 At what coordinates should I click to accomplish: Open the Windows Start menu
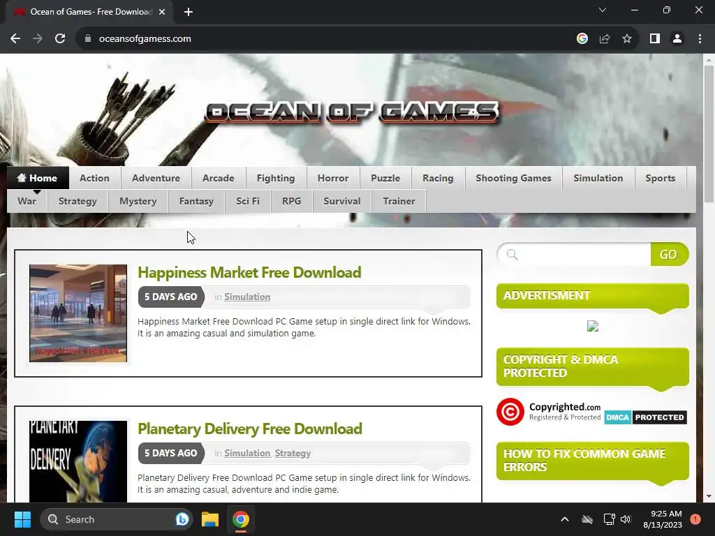click(x=22, y=519)
